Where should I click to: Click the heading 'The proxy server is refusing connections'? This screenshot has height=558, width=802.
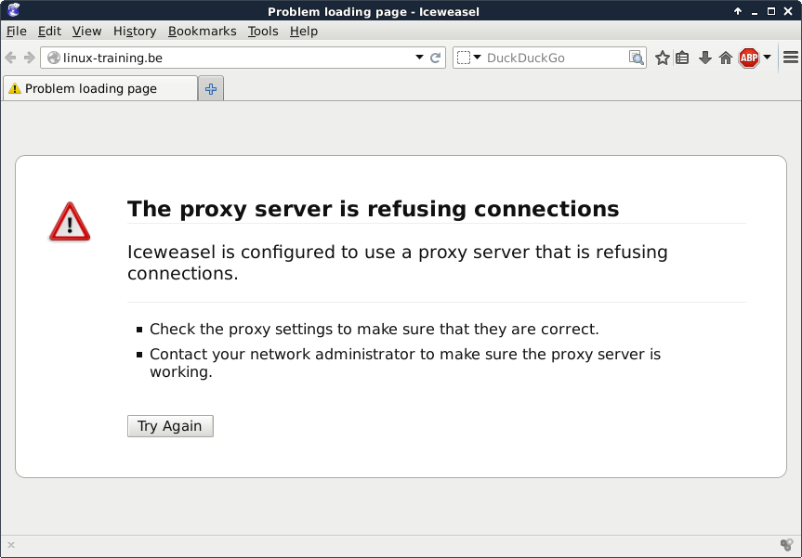[x=373, y=209]
